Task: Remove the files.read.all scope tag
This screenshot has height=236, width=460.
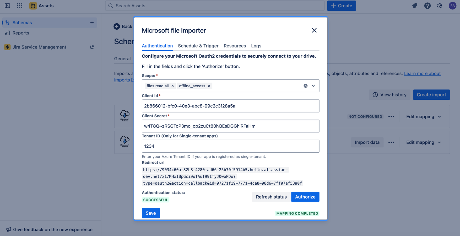Action: click(172, 86)
